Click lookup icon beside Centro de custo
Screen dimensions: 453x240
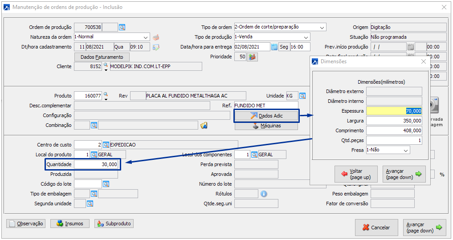(x=106, y=145)
